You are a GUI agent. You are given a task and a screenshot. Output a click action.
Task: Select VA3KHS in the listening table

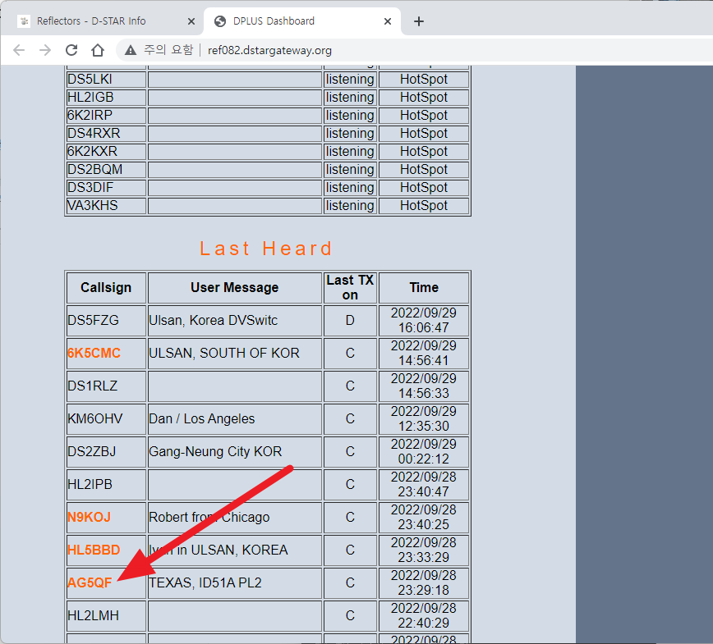pos(93,205)
